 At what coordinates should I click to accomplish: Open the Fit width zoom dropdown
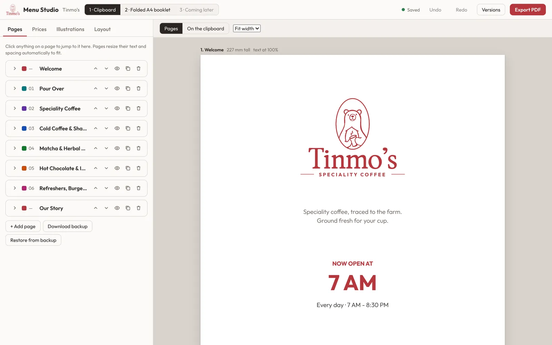click(x=247, y=29)
